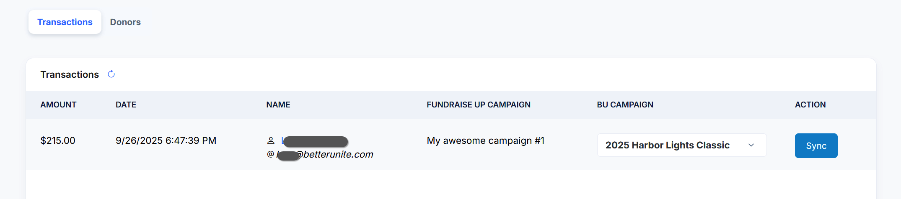Click the BU CAMPAIGN column header
Viewport: 901px width, 199px height.
[625, 105]
